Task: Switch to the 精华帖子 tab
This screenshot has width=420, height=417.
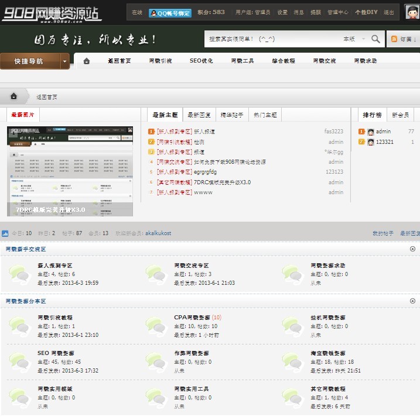Action: click(x=232, y=115)
